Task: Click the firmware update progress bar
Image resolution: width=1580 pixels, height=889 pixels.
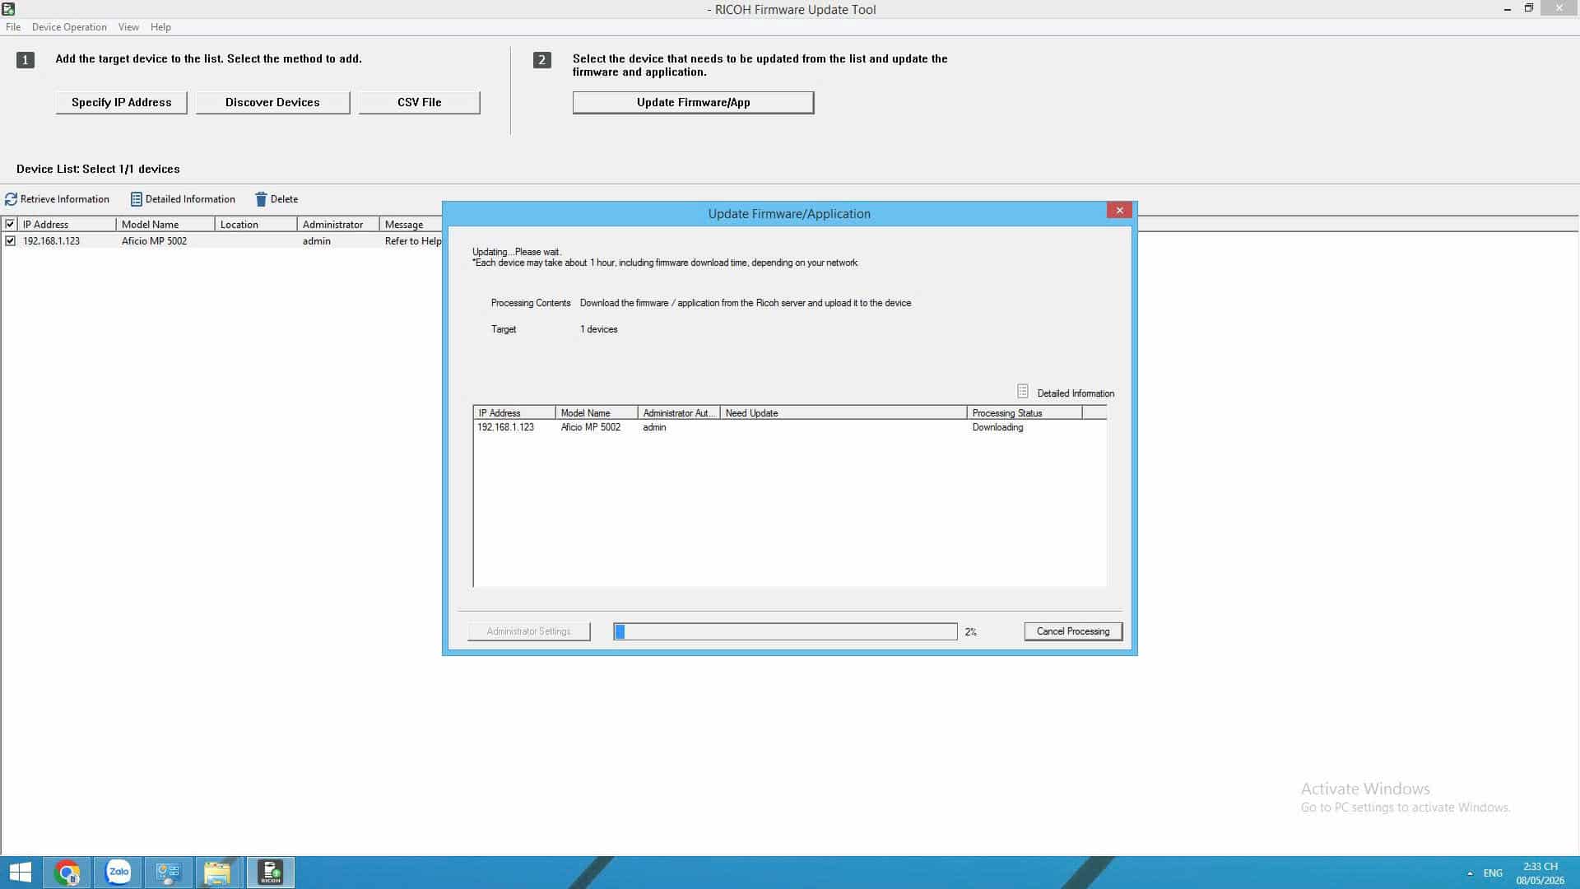Action: point(785,631)
